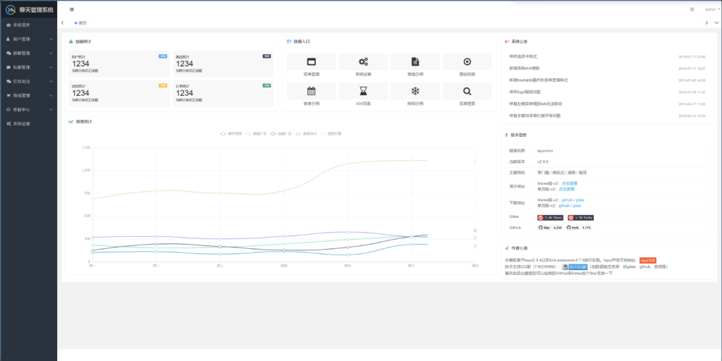Viewport: 722px width, 361px height.
Task: Open the 404页面 hourglass icon
Action: [363, 91]
